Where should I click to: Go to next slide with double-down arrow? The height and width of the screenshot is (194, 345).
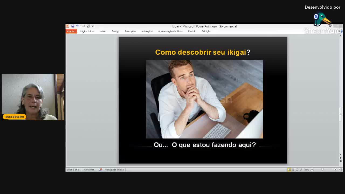tap(341, 161)
